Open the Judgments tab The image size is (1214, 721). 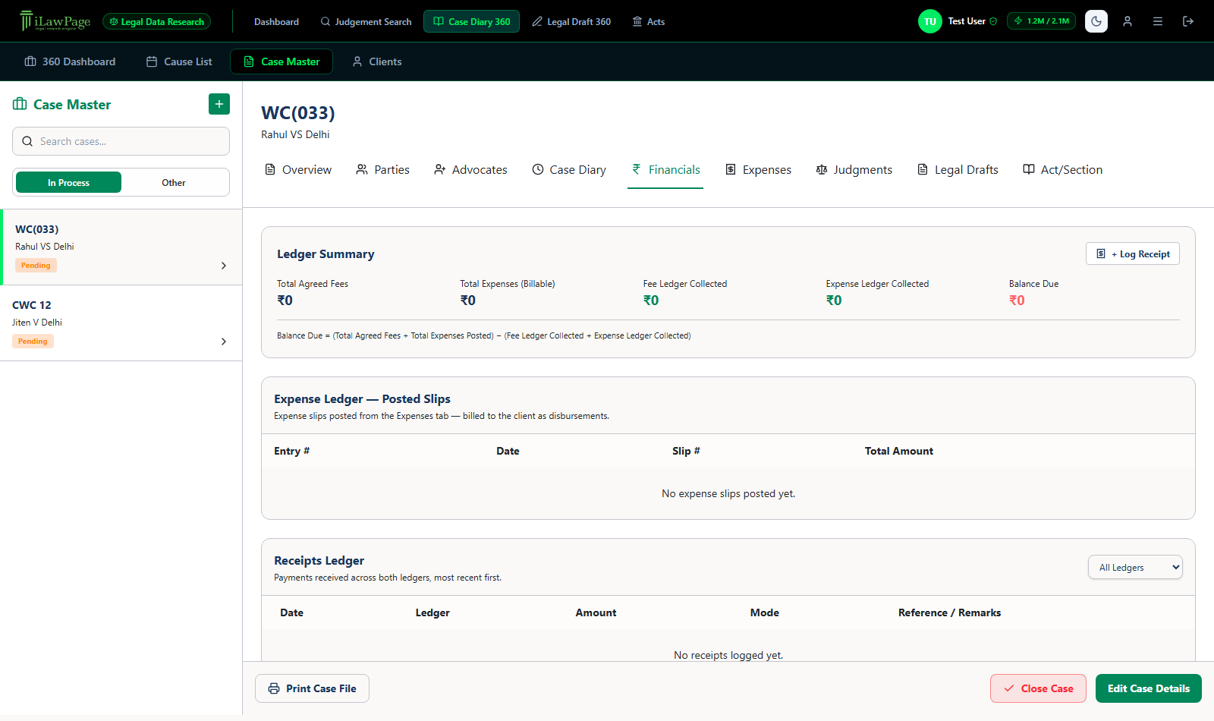pyautogui.click(x=854, y=170)
